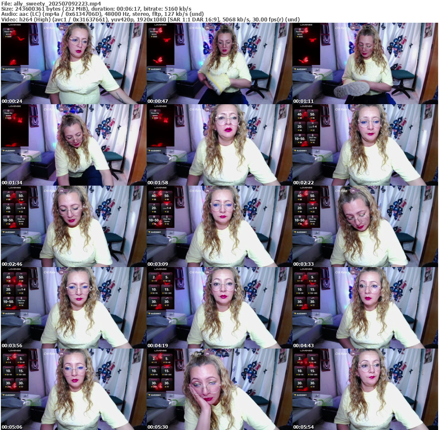Select the 00:05:30 frame

219,389
